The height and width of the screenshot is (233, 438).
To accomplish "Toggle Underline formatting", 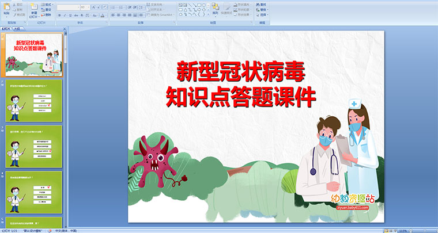I will coord(70,16).
